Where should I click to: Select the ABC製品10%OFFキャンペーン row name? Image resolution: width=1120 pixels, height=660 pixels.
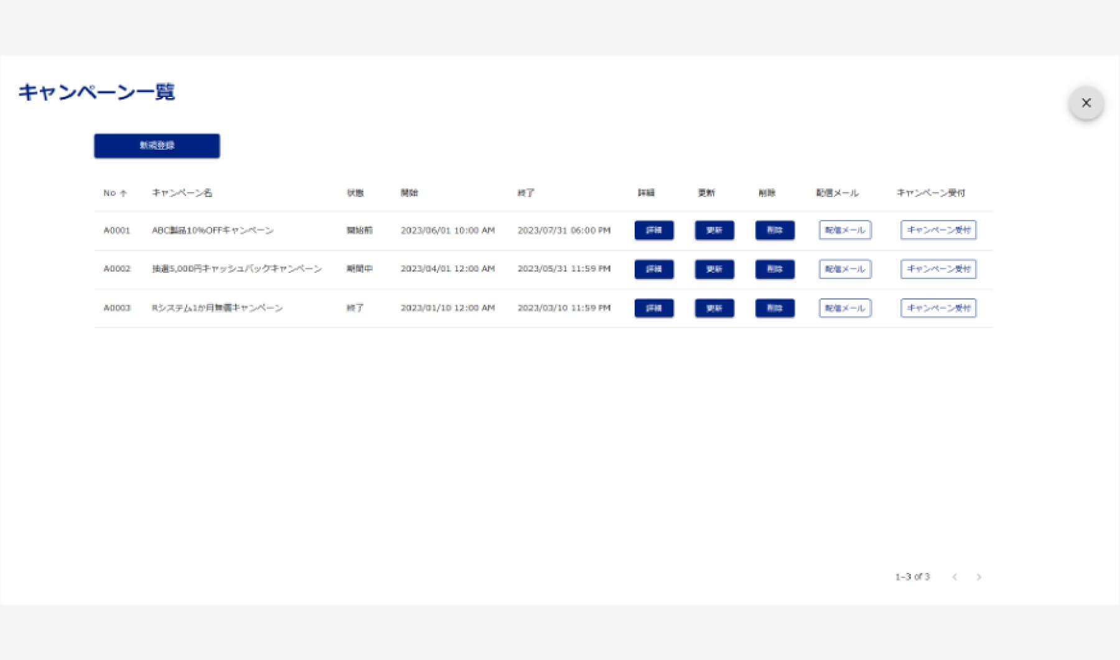click(213, 231)
